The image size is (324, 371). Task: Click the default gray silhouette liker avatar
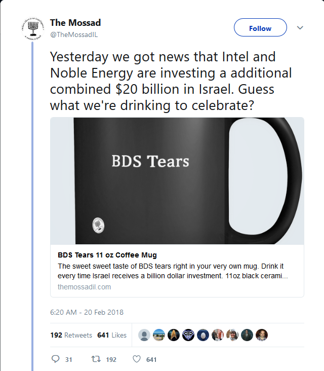144,335
